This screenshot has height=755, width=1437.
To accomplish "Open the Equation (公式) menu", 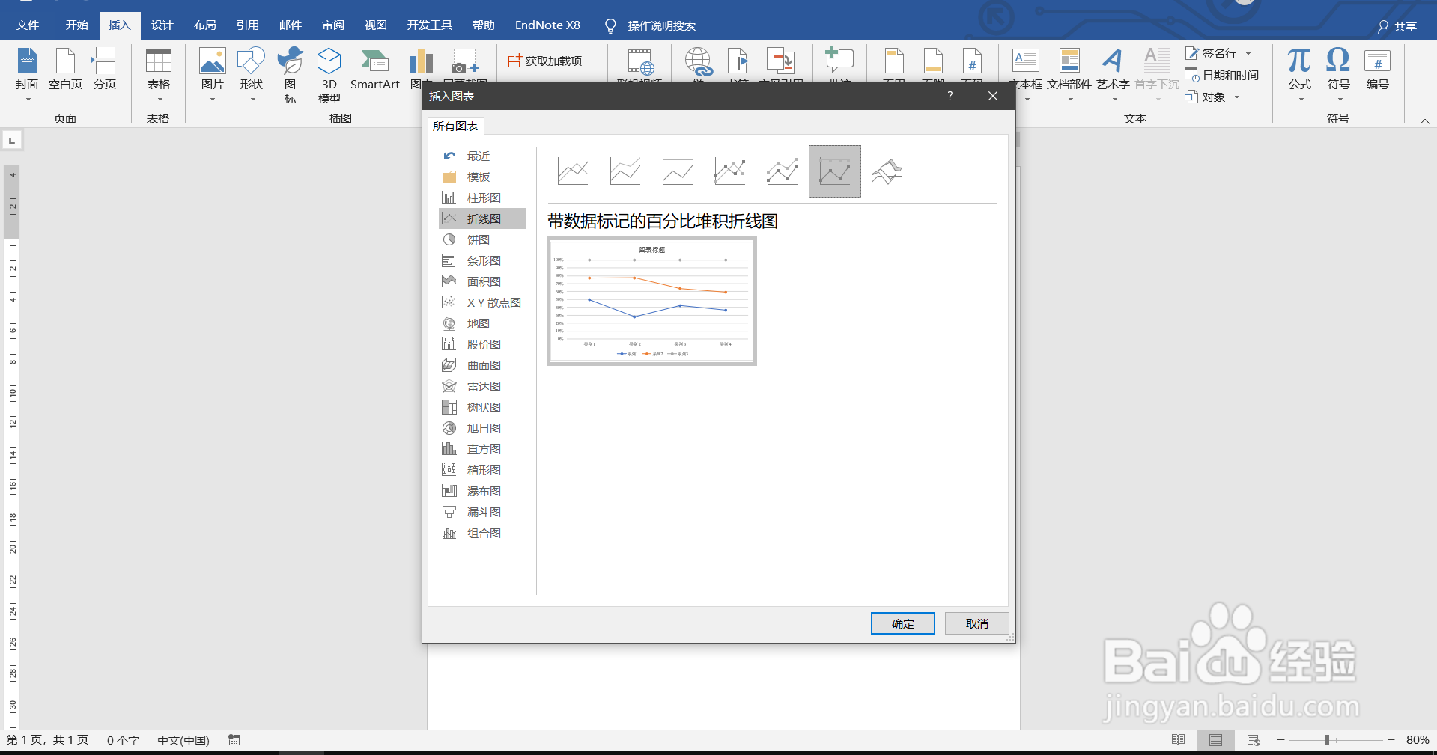I will click(x=1299, y=73).
